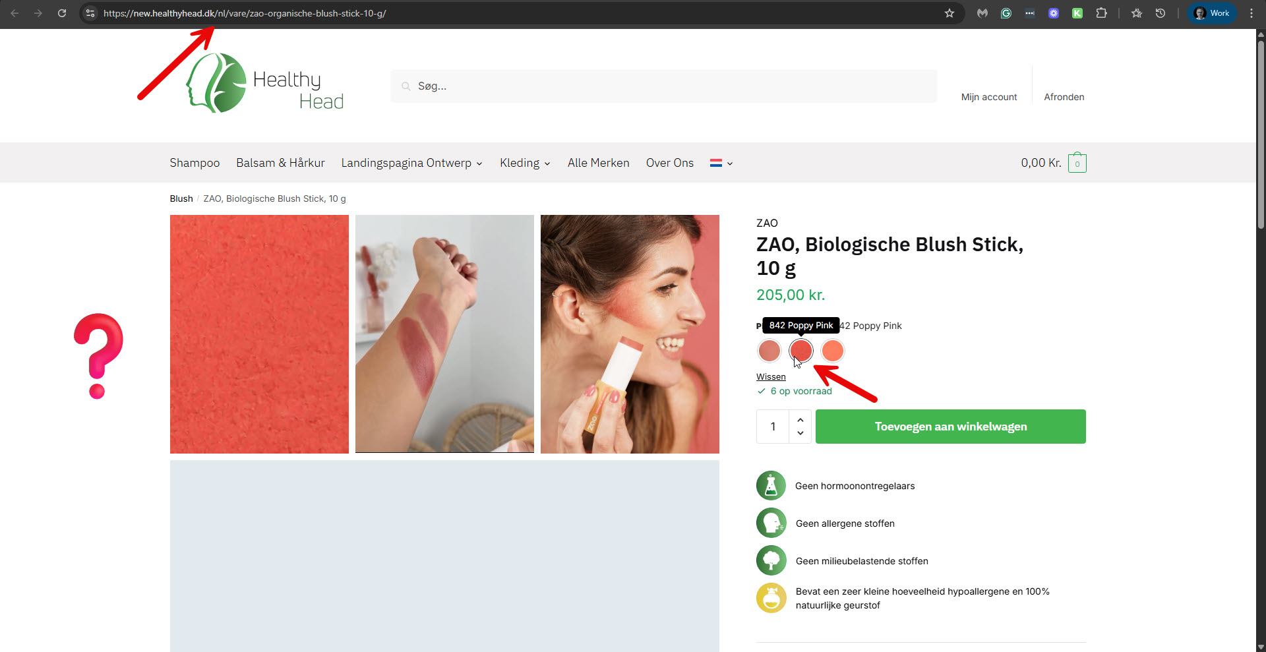
Task: Open Over Ons menu item
Action: pyautogui.click(x=670, y=163)
